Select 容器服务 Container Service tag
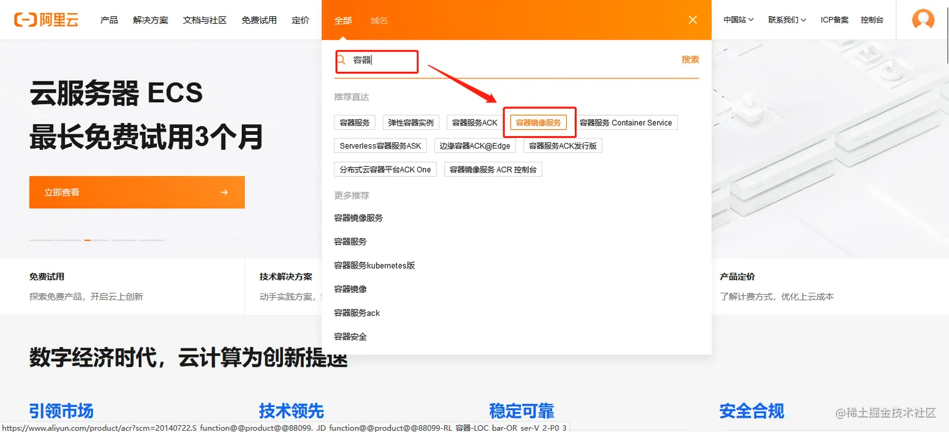This screenshot has height=432, width=949. (x=626, y=123)
